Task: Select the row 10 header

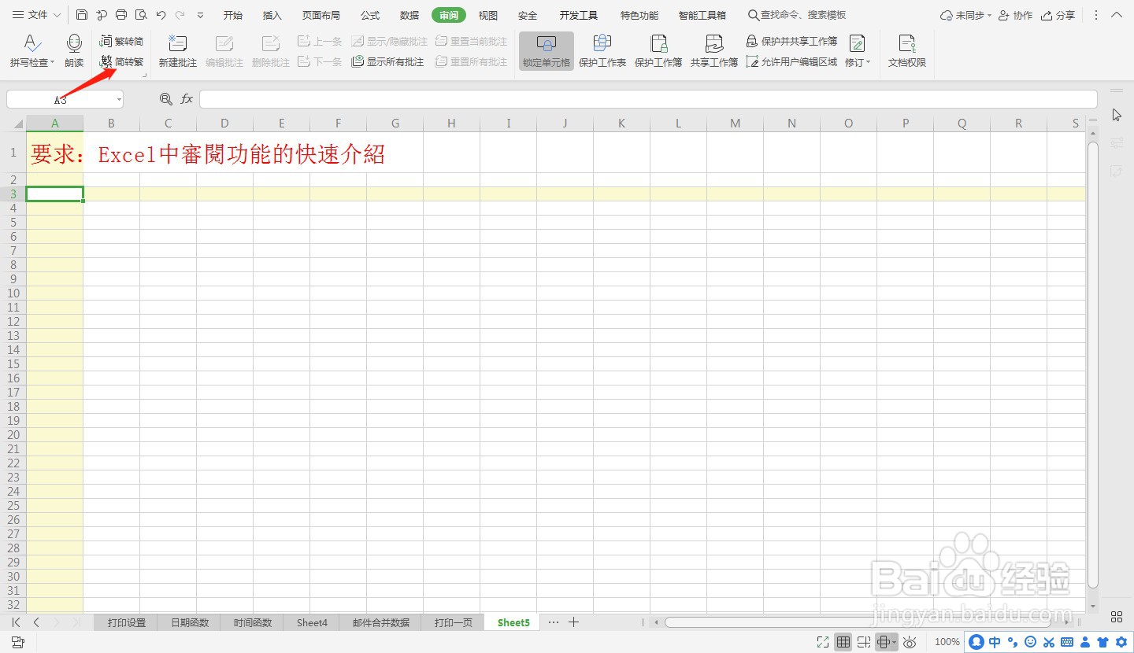Action: pos(13,293)
